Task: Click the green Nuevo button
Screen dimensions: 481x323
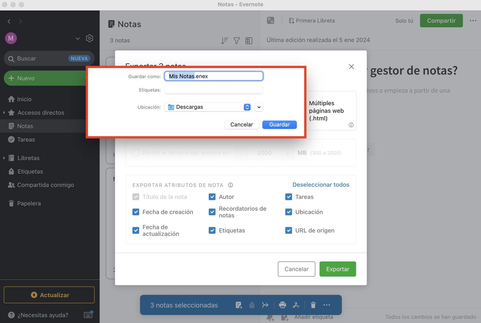Action: pyautogui.click(x=45, y=78)
